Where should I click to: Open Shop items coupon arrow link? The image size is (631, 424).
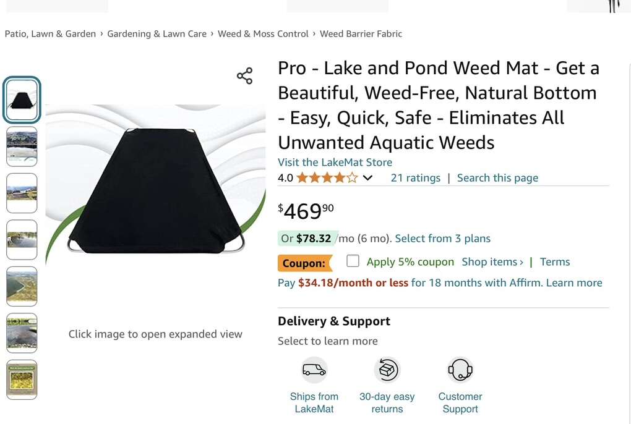492,262
